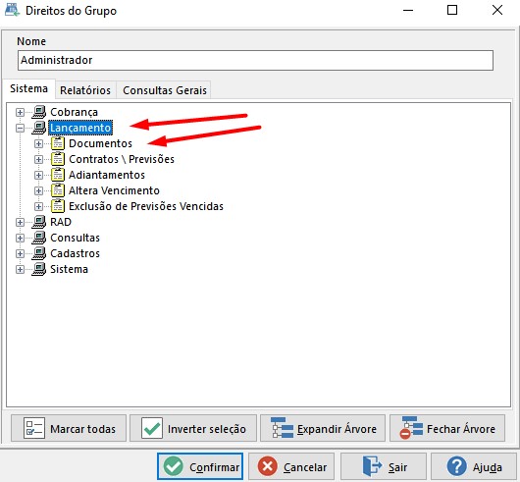The height and width of the screenshot is (482, 520).
Task: Select the Consultas tree label
Action: [75, 238]
